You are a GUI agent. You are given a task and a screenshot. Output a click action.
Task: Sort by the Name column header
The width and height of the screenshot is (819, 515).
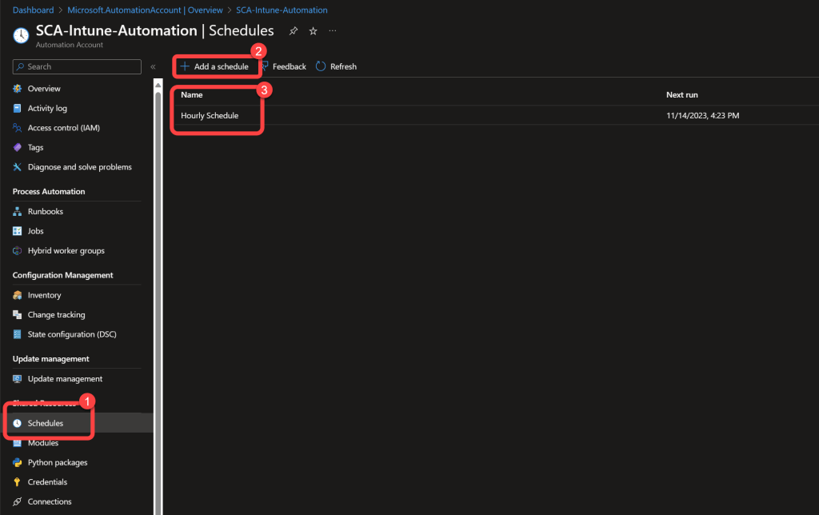(x=192, y=95)
